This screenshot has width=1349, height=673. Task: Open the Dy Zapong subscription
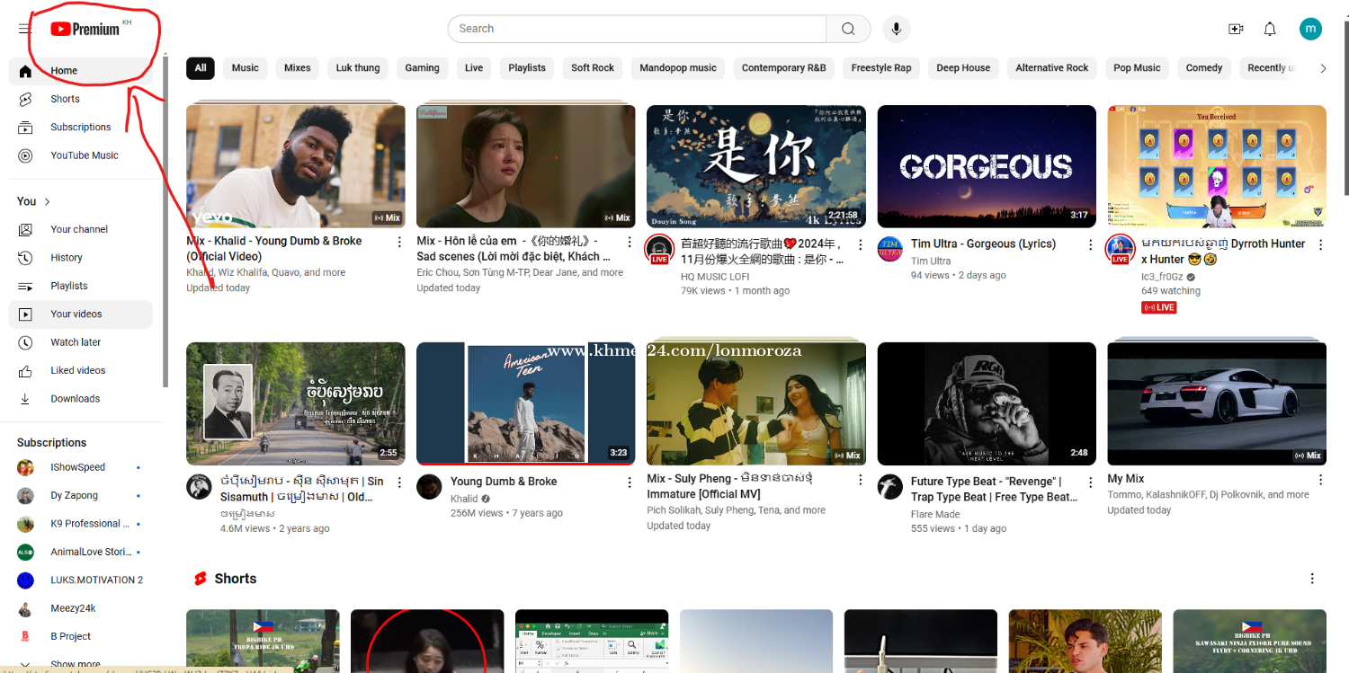coord(80,496)
